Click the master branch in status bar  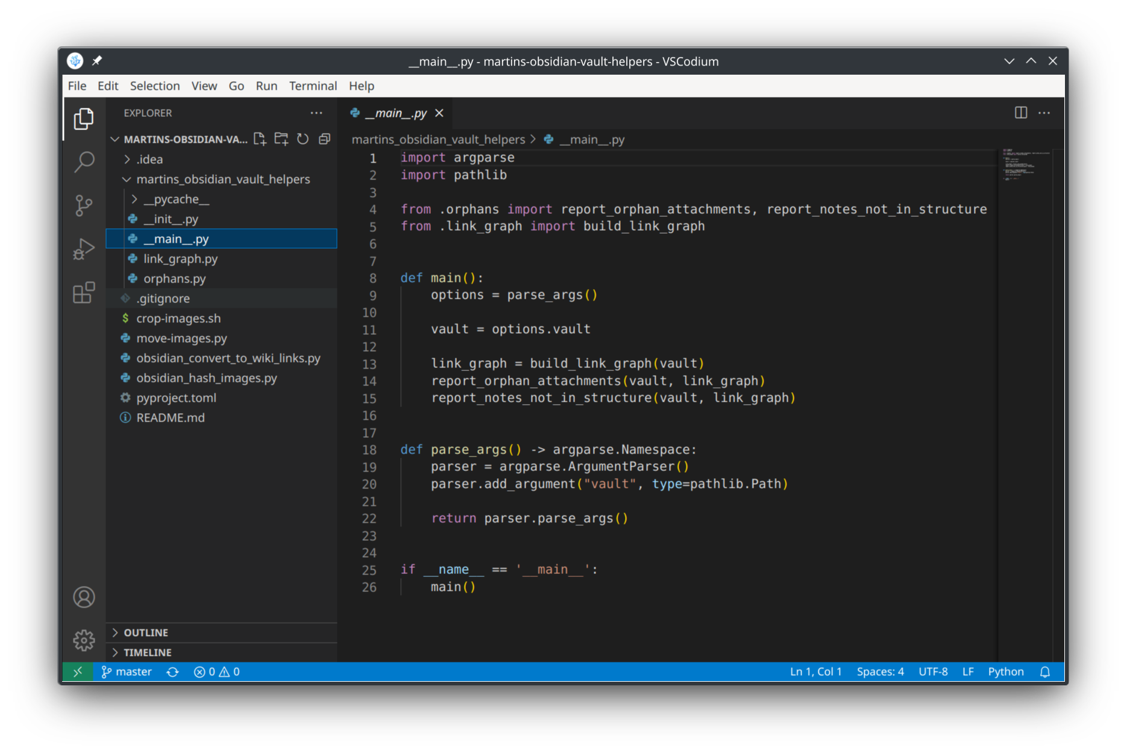127,671
